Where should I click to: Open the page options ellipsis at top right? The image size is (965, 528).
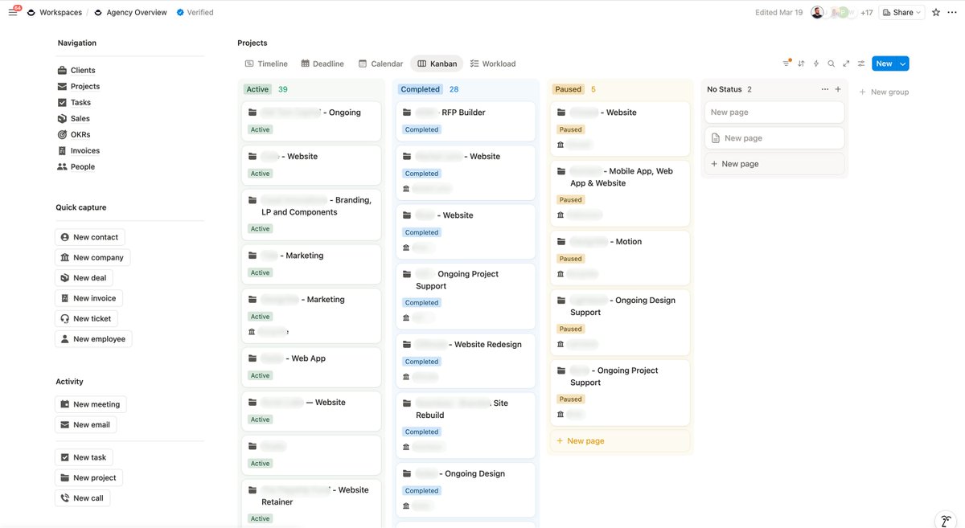pyautogui.click(x=952, y=13)
